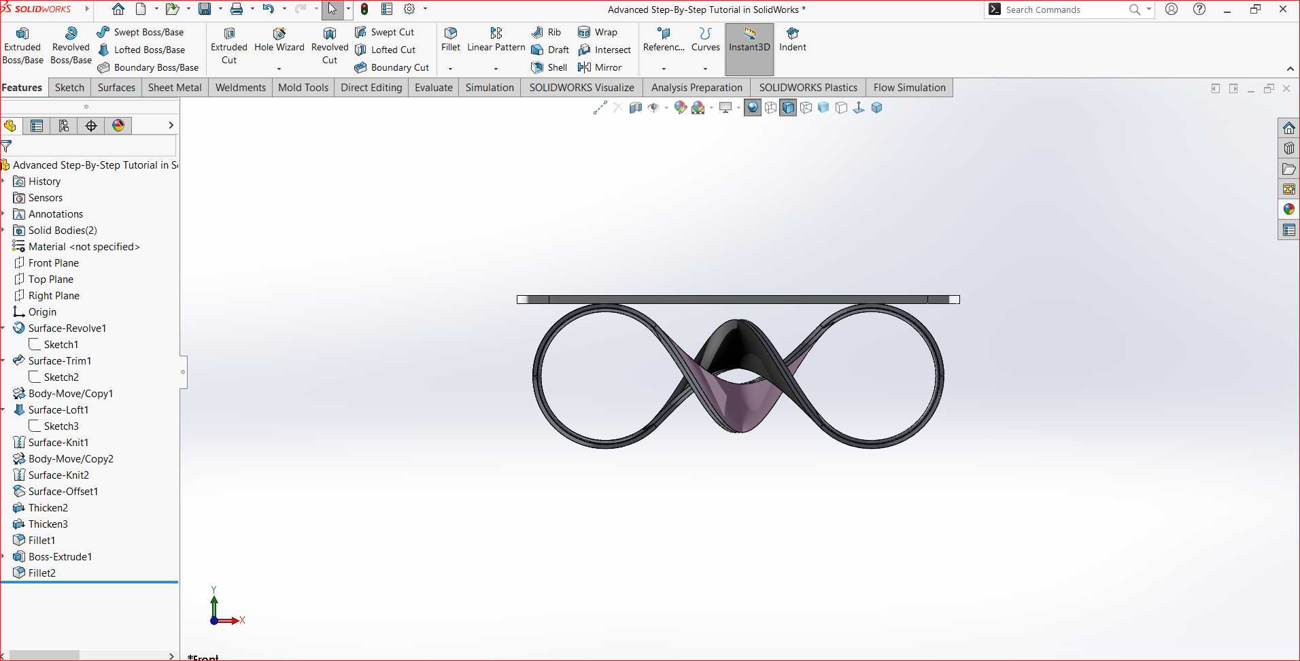Select the Rib tool
1300x661 pixels.
tap(547, 32)
